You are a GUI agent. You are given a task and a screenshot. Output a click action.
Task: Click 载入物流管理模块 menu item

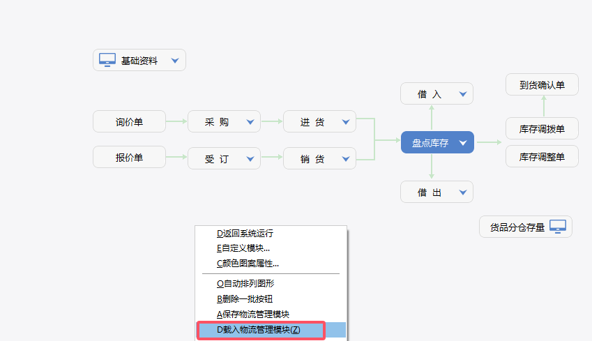click(260, 329)
